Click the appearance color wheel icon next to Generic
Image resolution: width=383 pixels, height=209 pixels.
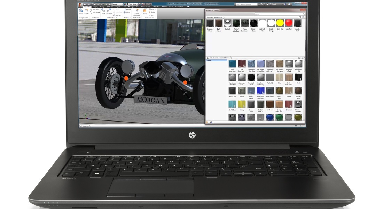point(125,5)
